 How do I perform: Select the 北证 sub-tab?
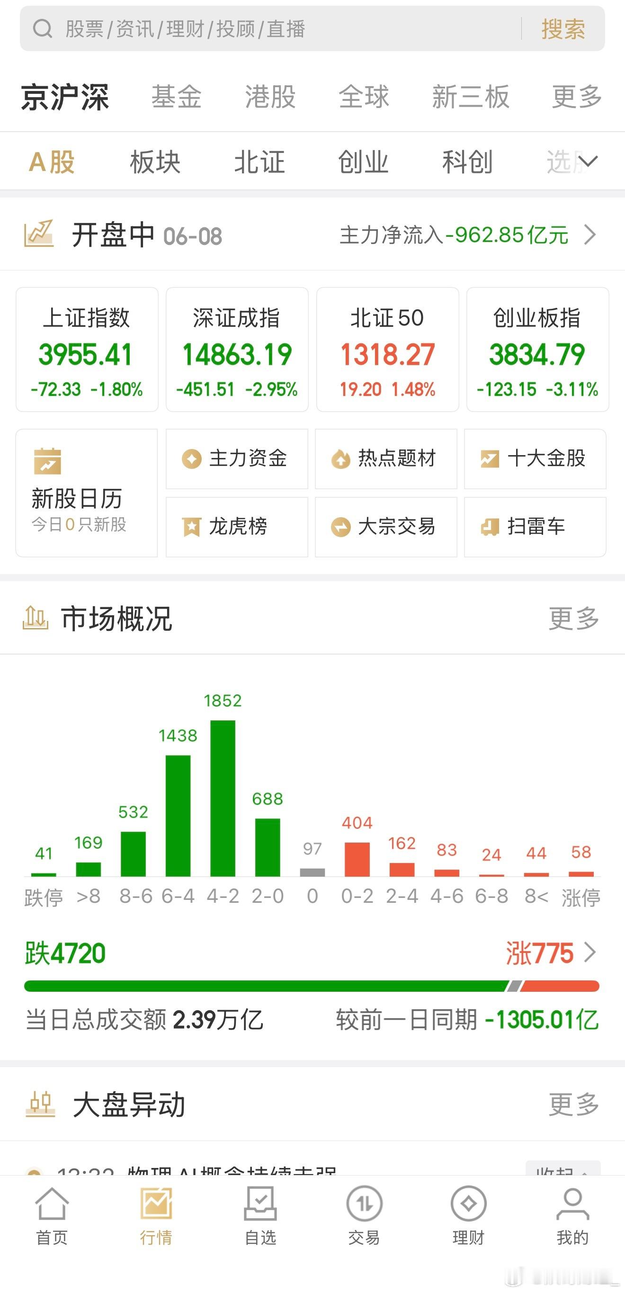[259, 162]
